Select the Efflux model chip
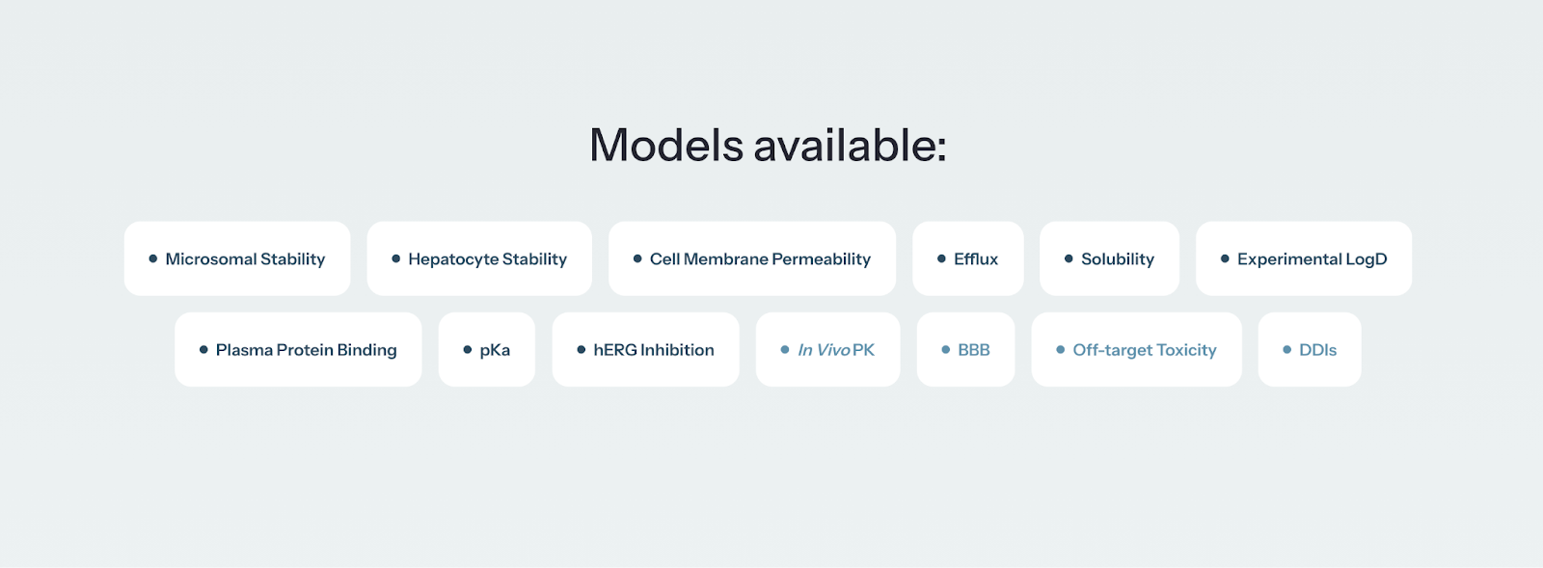This screenshot has height=568, width=1543. click(968, 258)
